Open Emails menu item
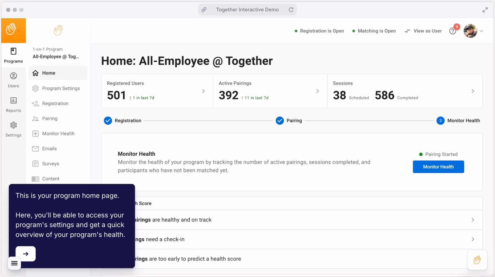495x277 pixels. pyautogui.click(x=58, y=149)
